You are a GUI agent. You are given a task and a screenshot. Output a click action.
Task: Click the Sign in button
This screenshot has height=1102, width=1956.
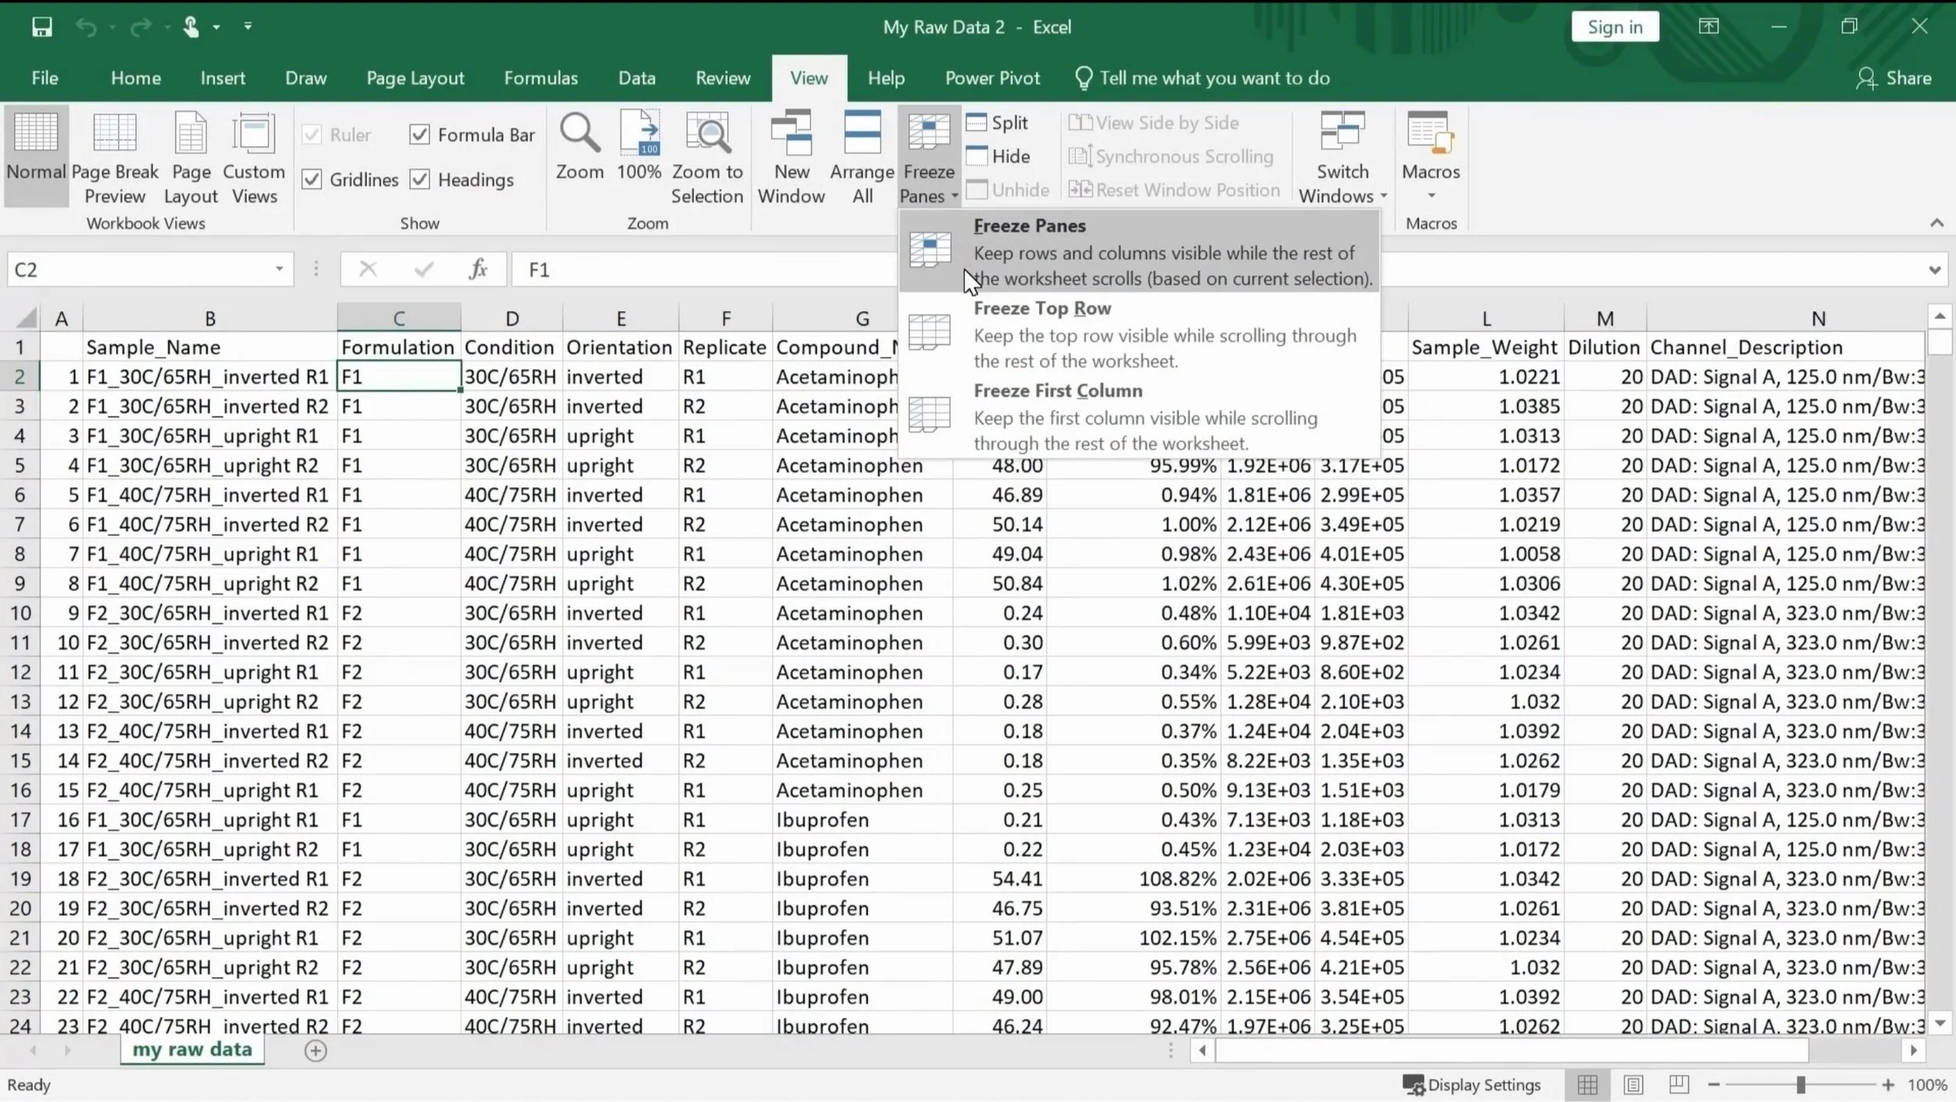click(1614, 27)
